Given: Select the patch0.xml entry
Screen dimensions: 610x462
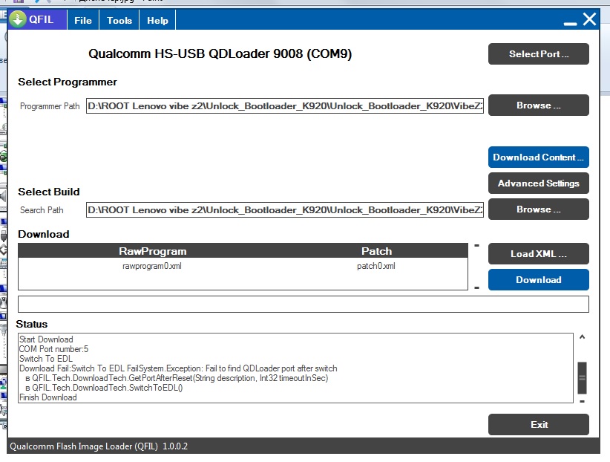Looking at the screenshot, I should point(375,266).
